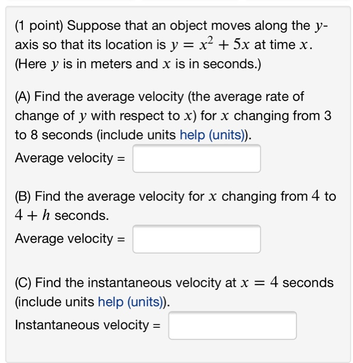This screenshot has width=353, height=363.
Task: Click the "Average velocity =" label in part B
Action: (70, 239)
